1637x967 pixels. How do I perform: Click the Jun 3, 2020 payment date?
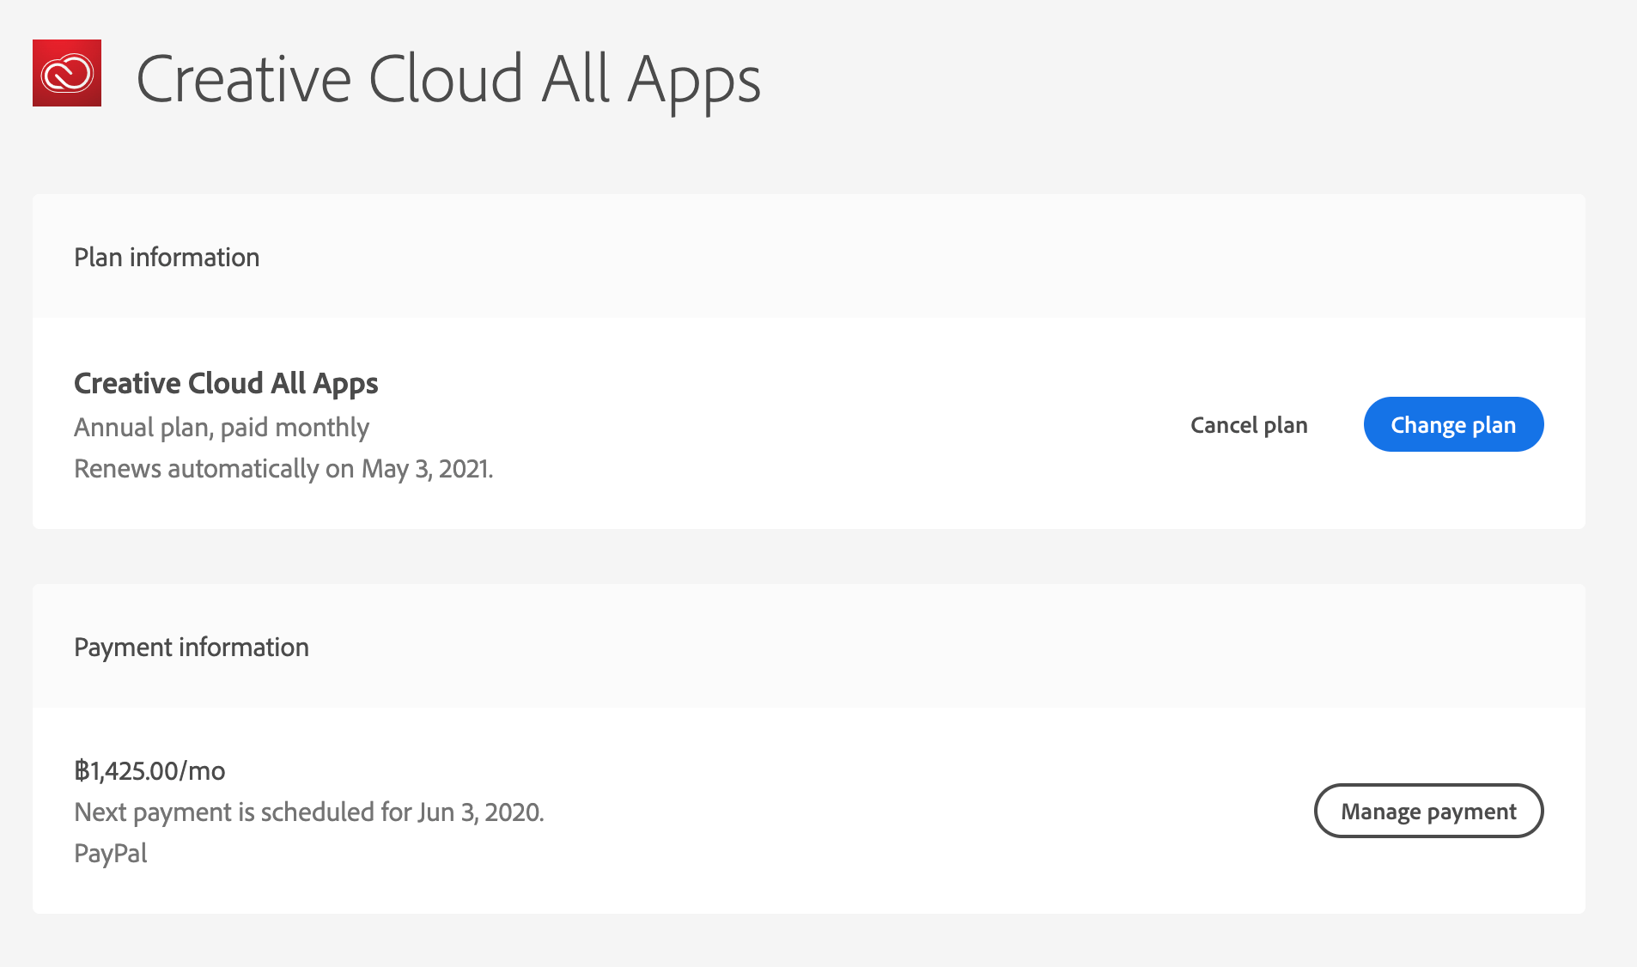pos(479,812)
